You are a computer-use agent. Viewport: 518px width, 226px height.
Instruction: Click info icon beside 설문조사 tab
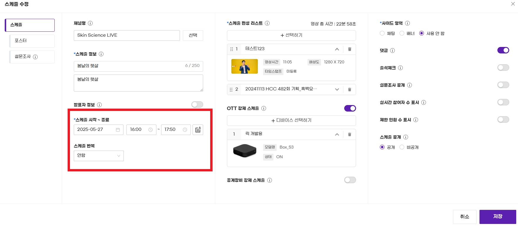pos(35,57)
